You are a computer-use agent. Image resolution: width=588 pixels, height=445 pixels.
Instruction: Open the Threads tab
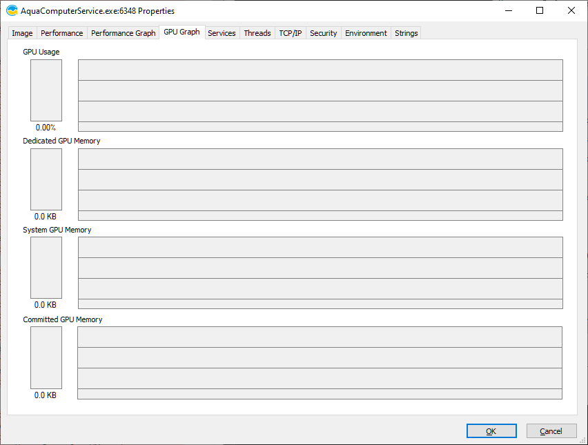click(257, 33)
